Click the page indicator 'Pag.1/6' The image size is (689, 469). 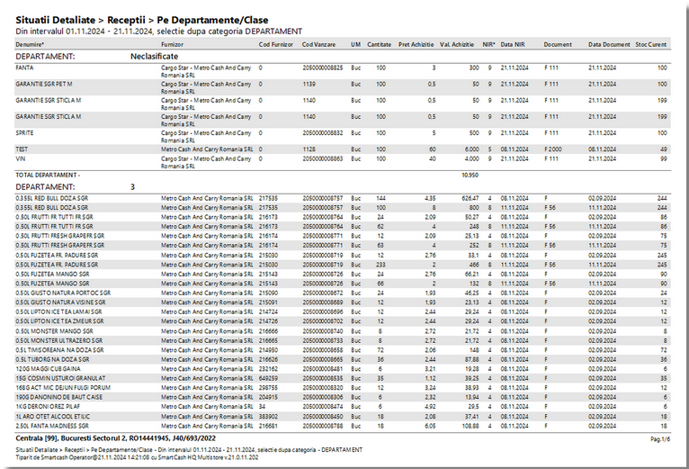pyautogui.click(x=660, y=439)
